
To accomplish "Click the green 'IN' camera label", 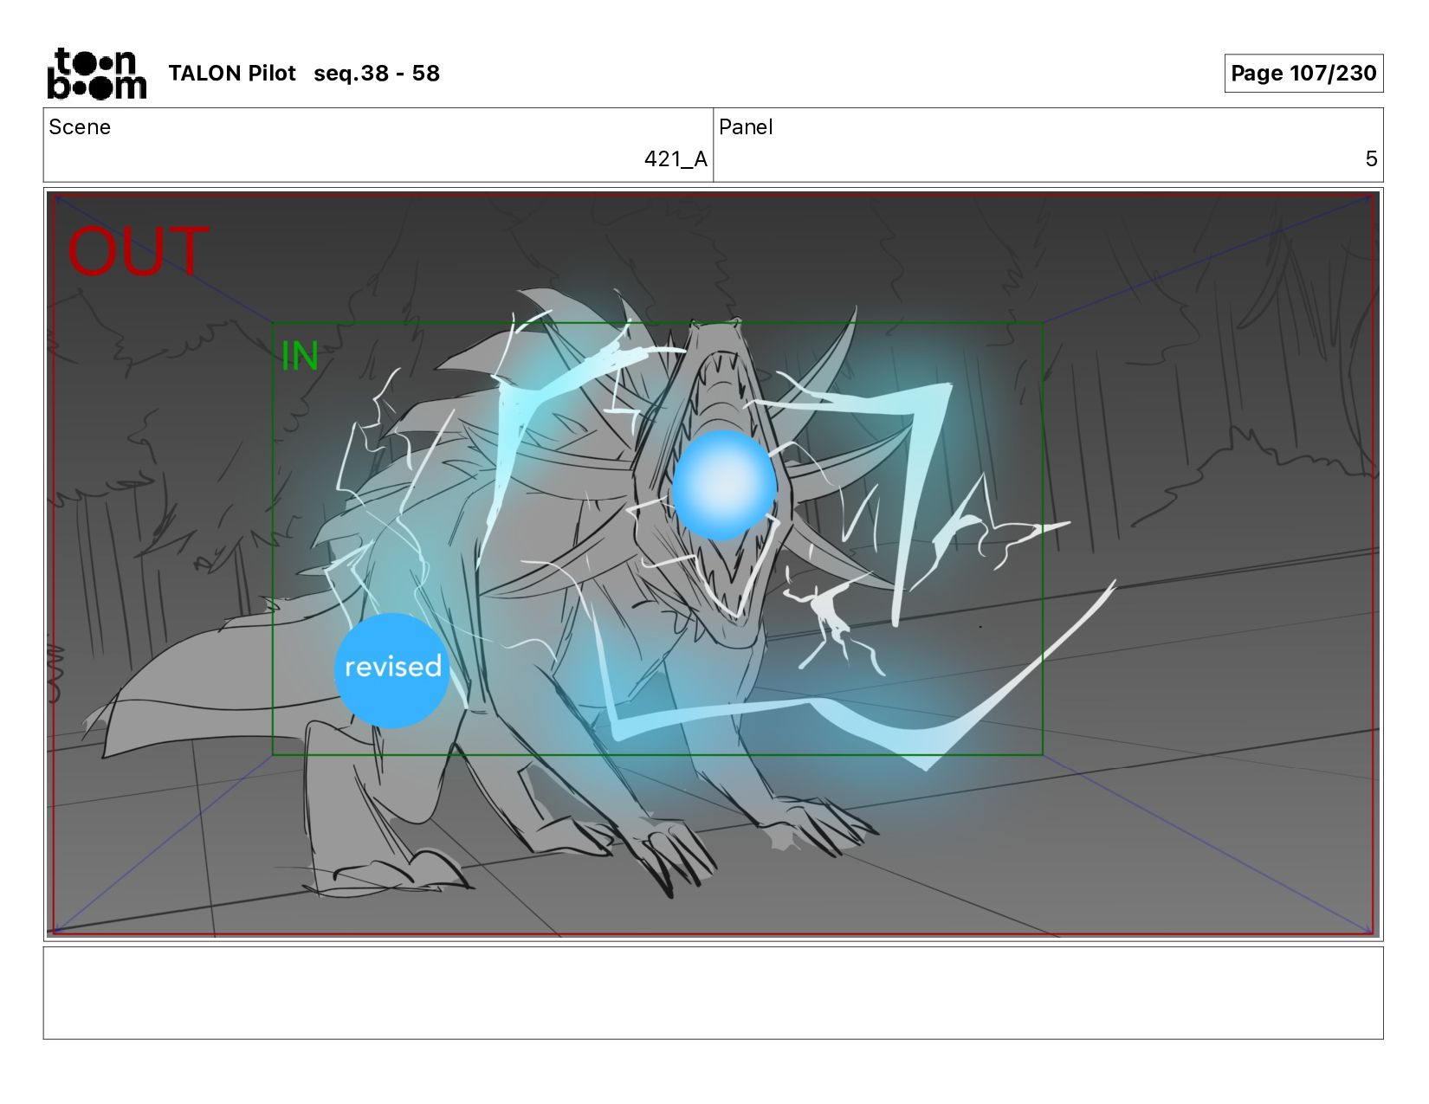I will pyautogui.click(x=301, y=356).
